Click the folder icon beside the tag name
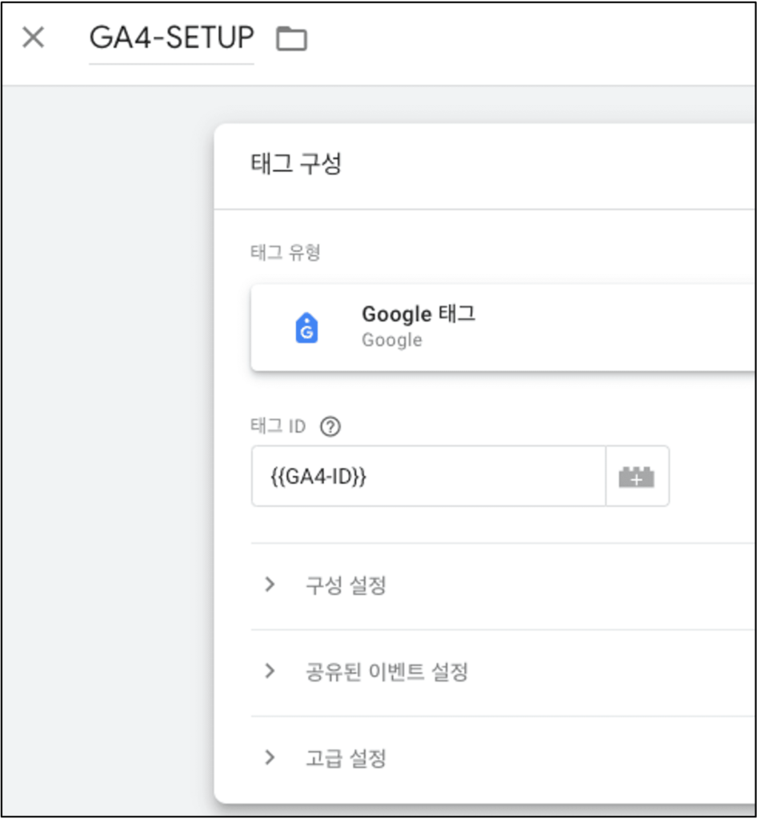 point(291,38)
